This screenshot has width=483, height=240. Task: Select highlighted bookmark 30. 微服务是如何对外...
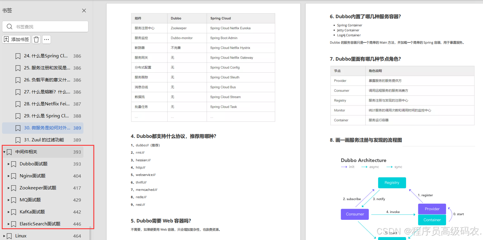[x=47, y=128]
